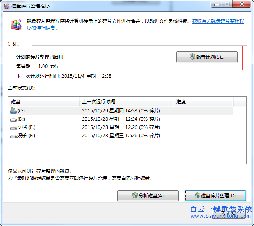The height and width of the screenshot is (226, 254).
Task: Click the 文档 (E:) label text
Action: 26,127
